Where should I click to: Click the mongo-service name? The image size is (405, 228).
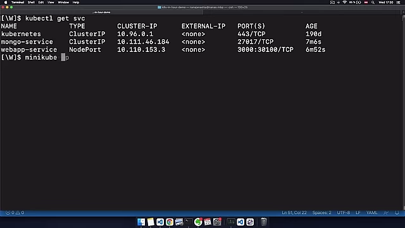click(x=27, y=42)
